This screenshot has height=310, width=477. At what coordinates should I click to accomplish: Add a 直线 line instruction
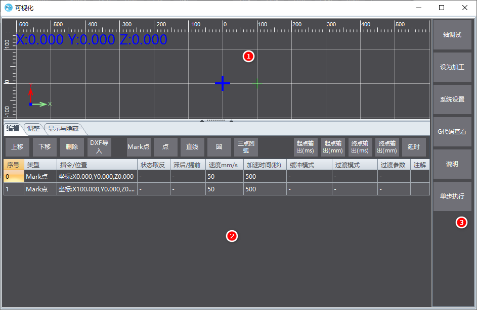click(192, 147)
